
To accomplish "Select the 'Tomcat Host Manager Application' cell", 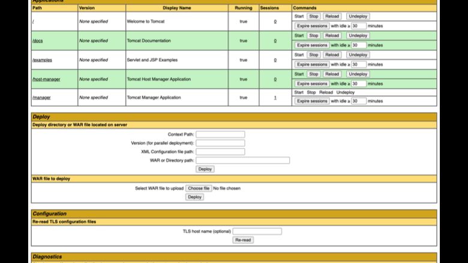I will [x=177, y=79].
